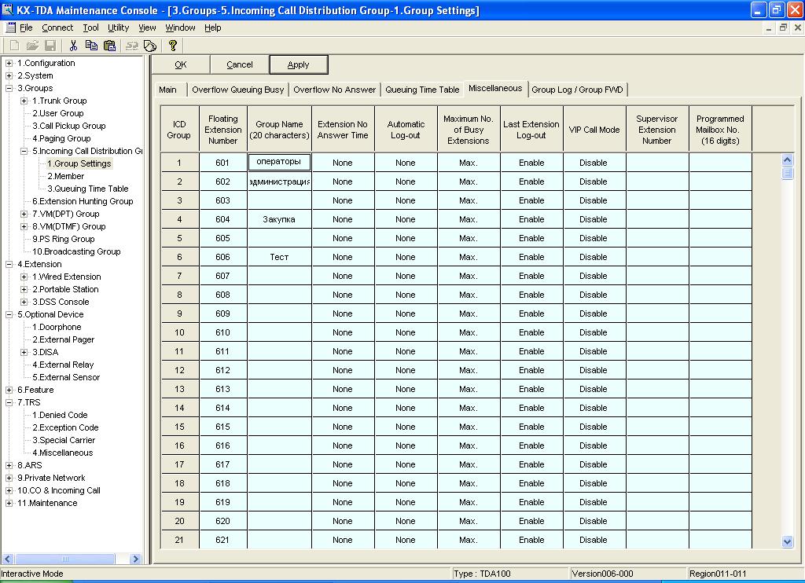Screen dimensions: 805x583
Task: Collapse the 5.Incoming Call Distribution node
Action: (x=24, y=151)
